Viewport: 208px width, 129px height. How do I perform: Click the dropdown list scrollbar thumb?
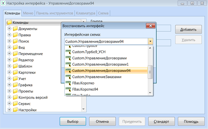tap(150, 72)
